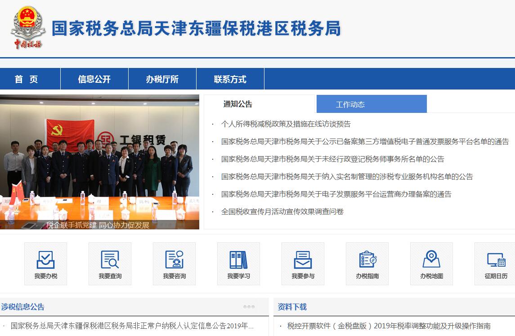The height and width of the screenshot is (336, 515).
Task: Go to 首页 in navigation bar
Action: [27, 79]
